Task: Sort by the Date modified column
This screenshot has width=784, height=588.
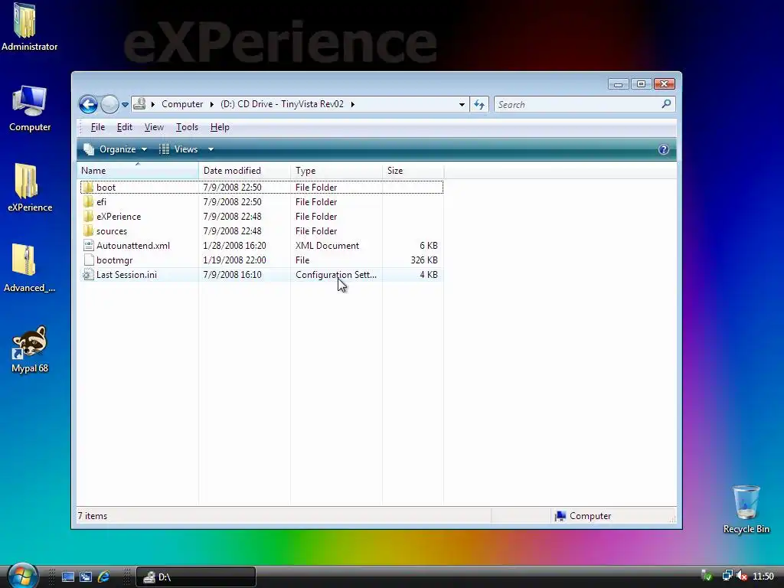Action: 244,171
